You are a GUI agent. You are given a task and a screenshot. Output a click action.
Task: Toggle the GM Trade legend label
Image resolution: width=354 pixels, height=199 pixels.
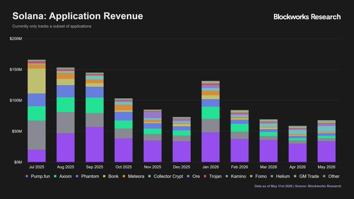[x=309, y=176]
